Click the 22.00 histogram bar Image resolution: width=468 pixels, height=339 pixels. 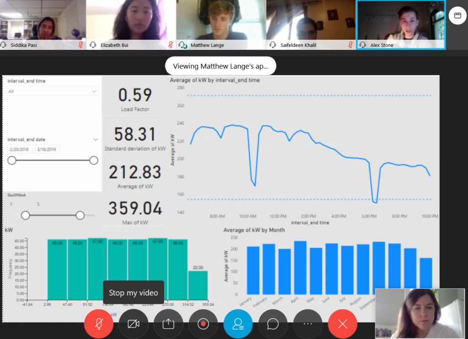(198, 285)
